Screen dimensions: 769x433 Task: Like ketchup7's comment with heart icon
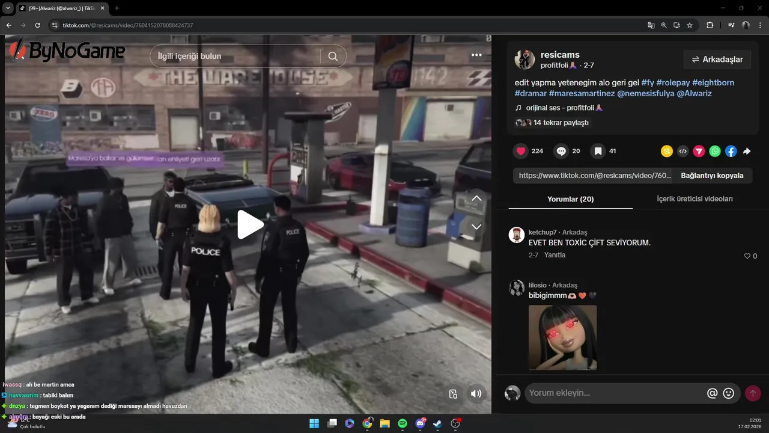point(747,256)
